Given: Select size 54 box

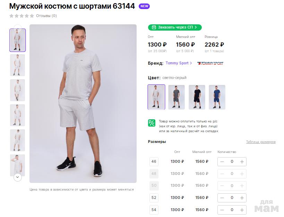Looking at the screenshot, I should point(154,210).
